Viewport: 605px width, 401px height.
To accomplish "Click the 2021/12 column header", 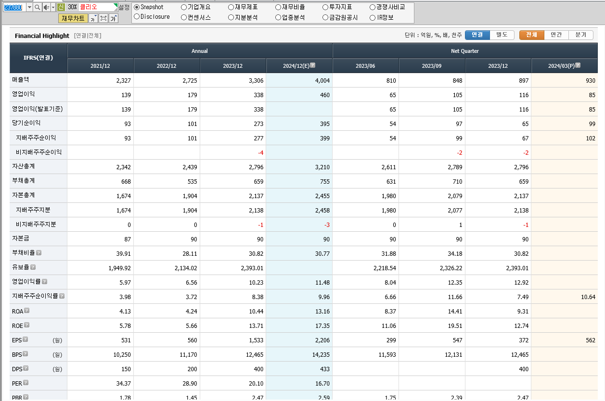I will click(x=101, y=66).
